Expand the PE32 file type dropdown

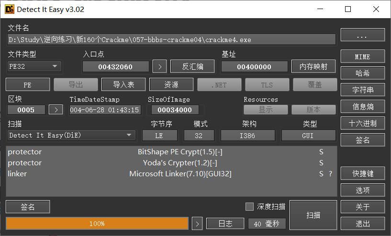35,66
